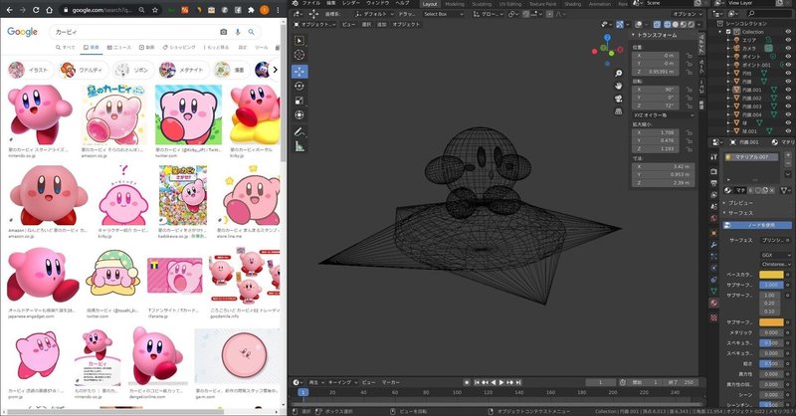
Task: Open the XYZ オイラー角 rotation mode dropdown
Action: click(663, 115)
